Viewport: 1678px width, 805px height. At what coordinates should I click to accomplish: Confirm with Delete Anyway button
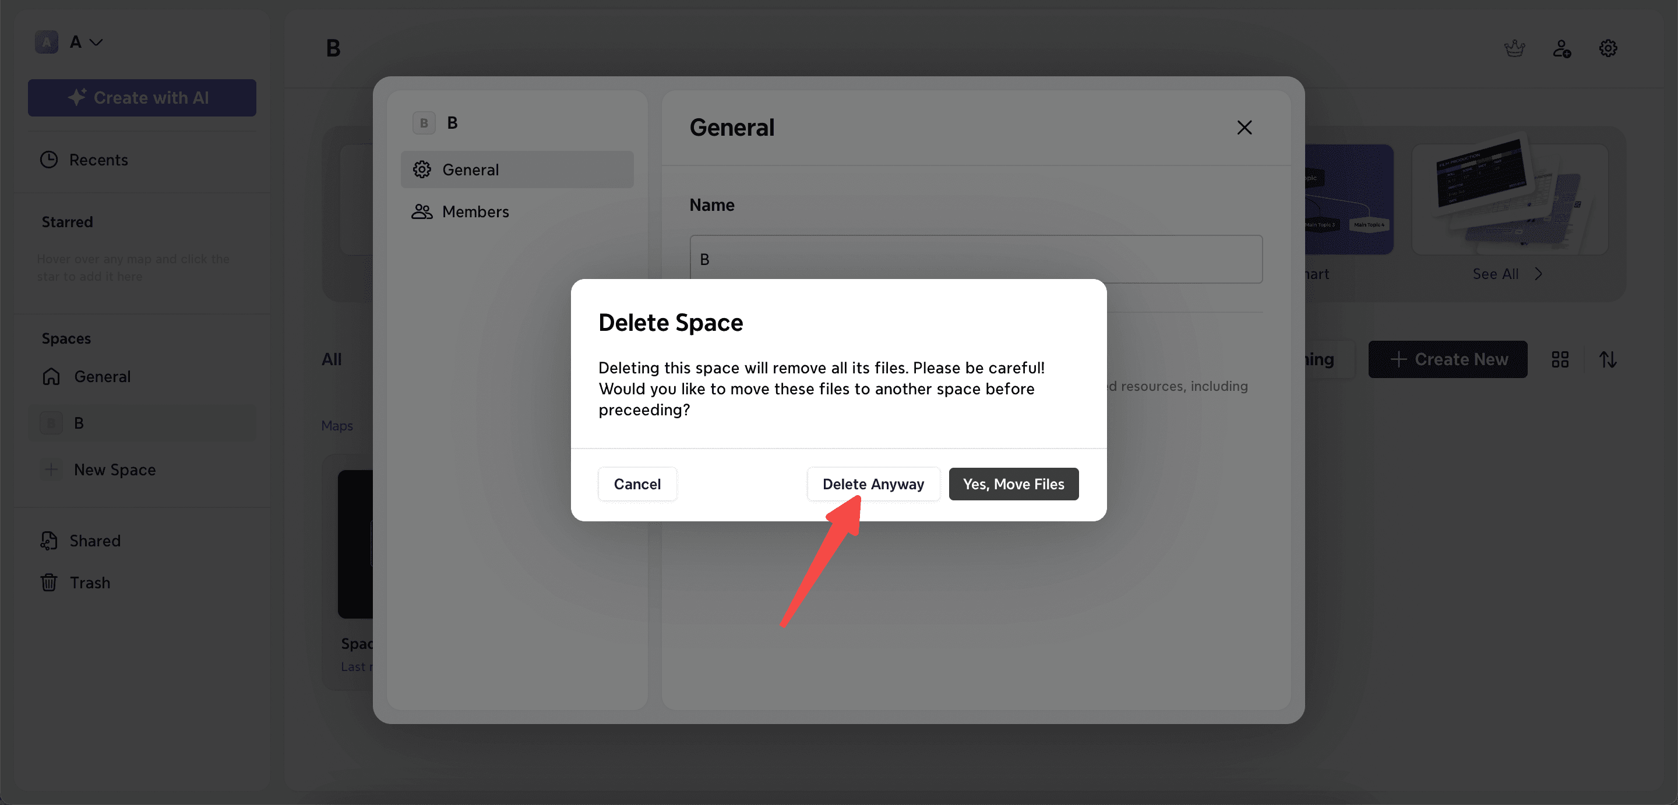pyautogui.click(x=873, y=484)
